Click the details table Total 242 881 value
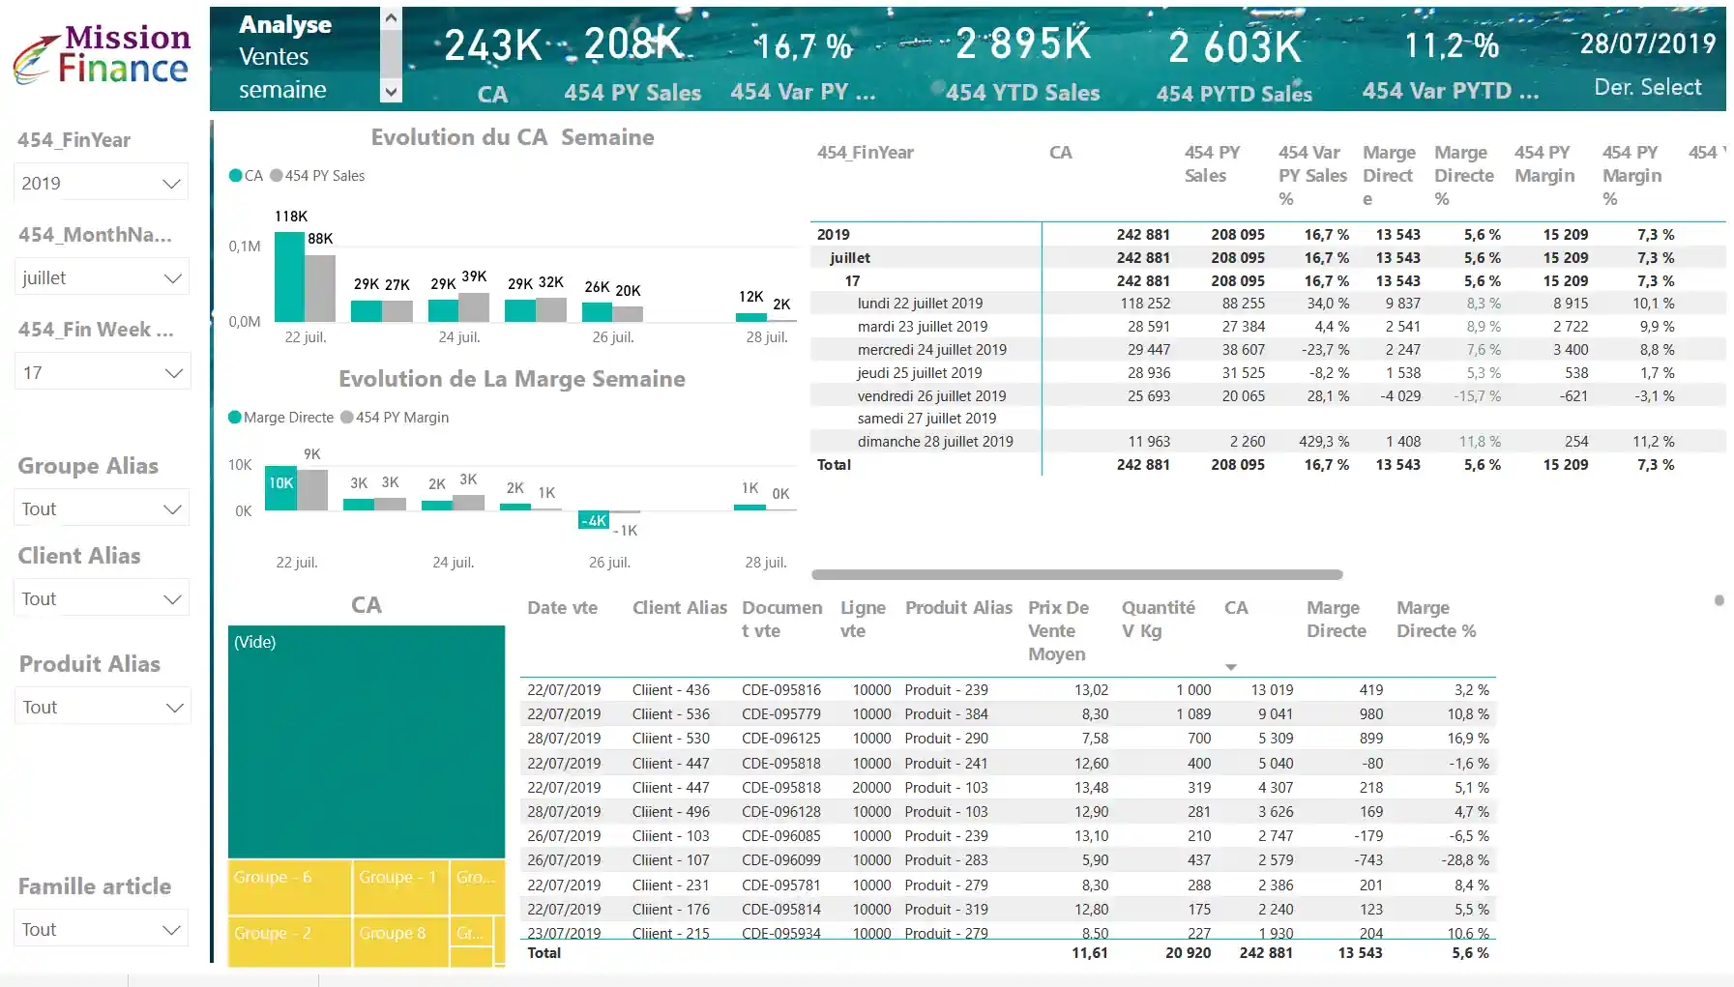 coord(1265,953)
